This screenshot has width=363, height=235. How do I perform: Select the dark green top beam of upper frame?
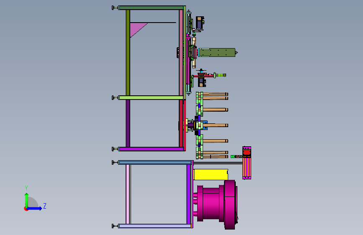pos(151,8)
